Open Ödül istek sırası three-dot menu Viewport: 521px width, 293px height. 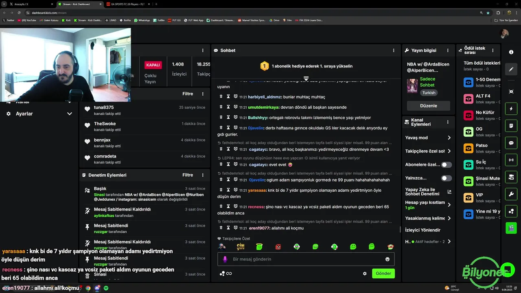tap(493, 50)
